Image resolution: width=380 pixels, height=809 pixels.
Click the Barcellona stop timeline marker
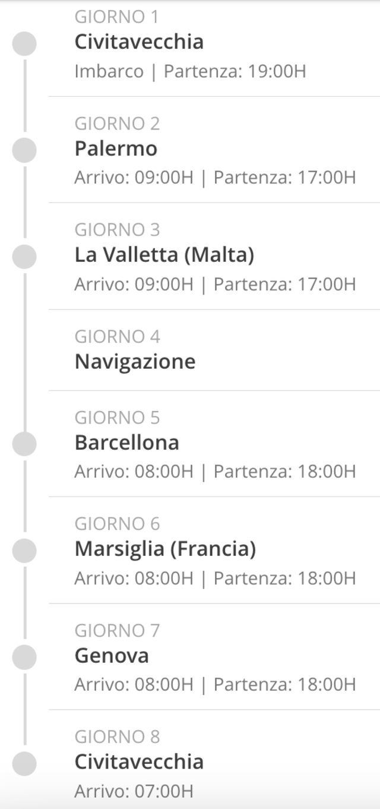(24, 444)
